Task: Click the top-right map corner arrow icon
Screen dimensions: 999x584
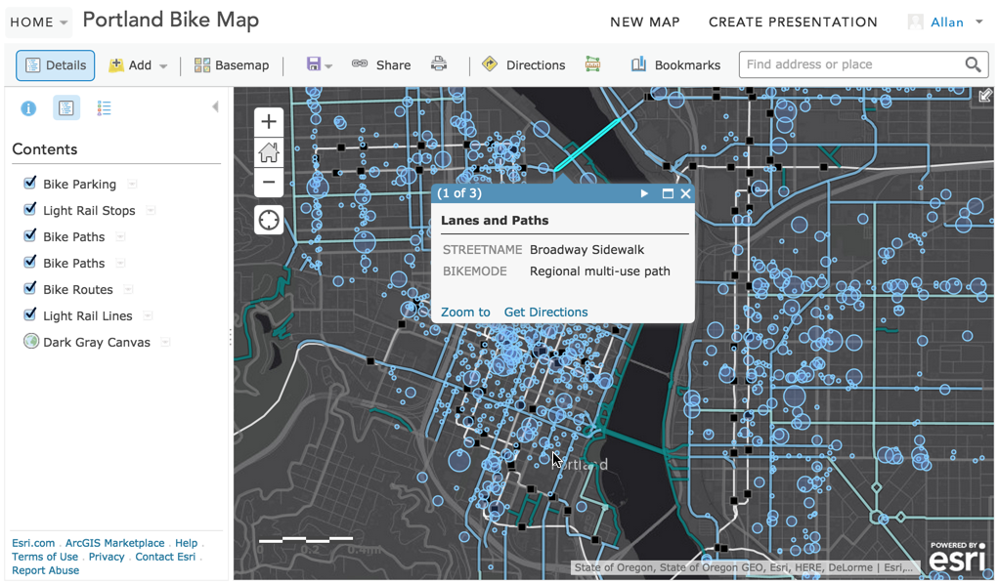Action: click(985, 96)
